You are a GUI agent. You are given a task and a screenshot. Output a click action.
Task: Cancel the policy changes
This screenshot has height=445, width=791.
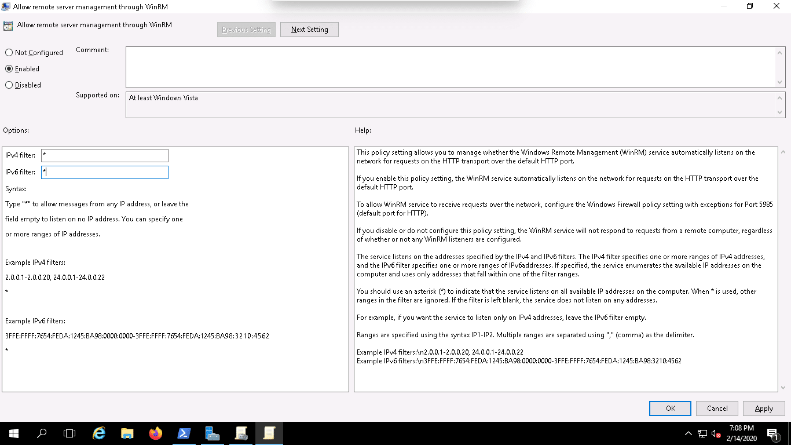[717, 408]
